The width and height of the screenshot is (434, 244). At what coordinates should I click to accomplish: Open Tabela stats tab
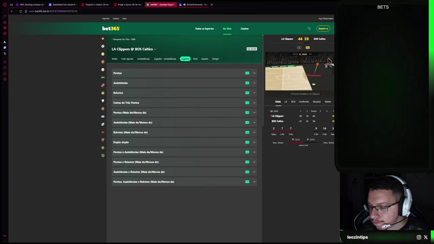(x=328, y=102)
